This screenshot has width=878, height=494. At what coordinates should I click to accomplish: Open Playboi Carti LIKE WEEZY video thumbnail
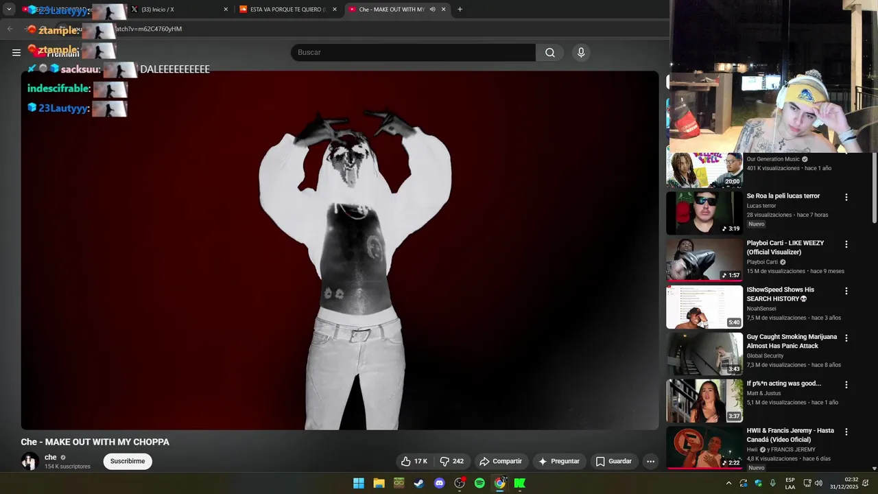coord(704,259)
